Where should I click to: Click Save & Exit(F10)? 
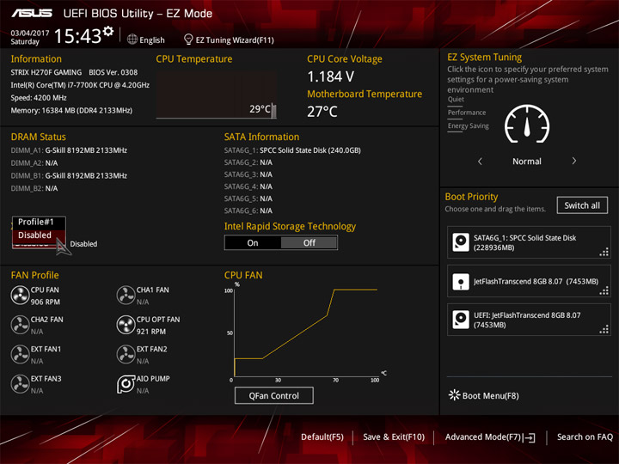coord(394,437)
